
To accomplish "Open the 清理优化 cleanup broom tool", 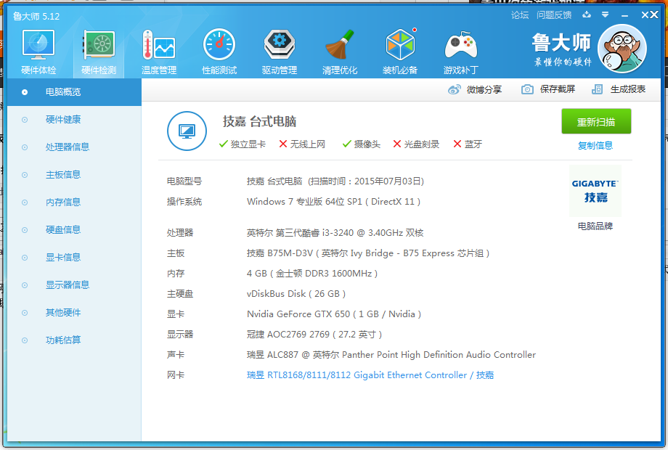I will click(340, 52).
